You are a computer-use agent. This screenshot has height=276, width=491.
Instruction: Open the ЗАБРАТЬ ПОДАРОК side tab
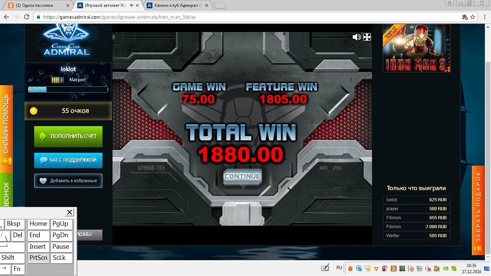pos(478,211)
